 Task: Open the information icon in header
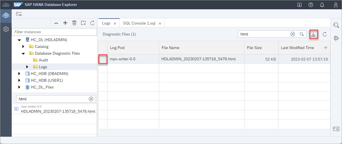[299, 5]
